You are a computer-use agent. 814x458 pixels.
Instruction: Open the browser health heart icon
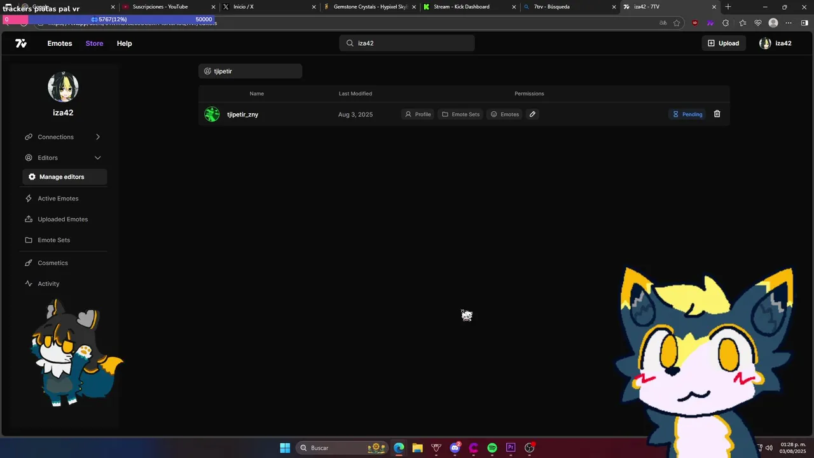tap(757, 23)
